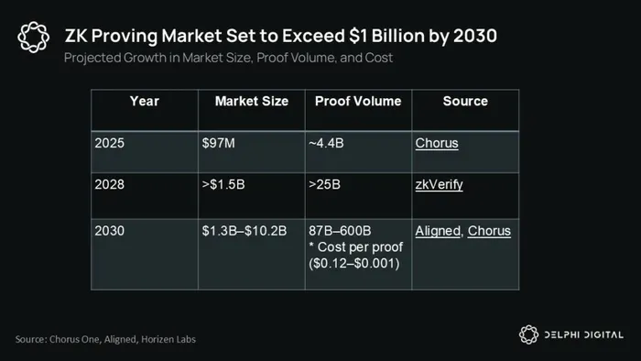Select the ~4.4B proof volume cell
This screenshot has width=641, height=361.
[358, 152]
